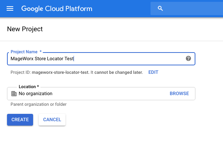Click the CREATE button
Screen dimensions: 223x148
[x=20, y=120]
